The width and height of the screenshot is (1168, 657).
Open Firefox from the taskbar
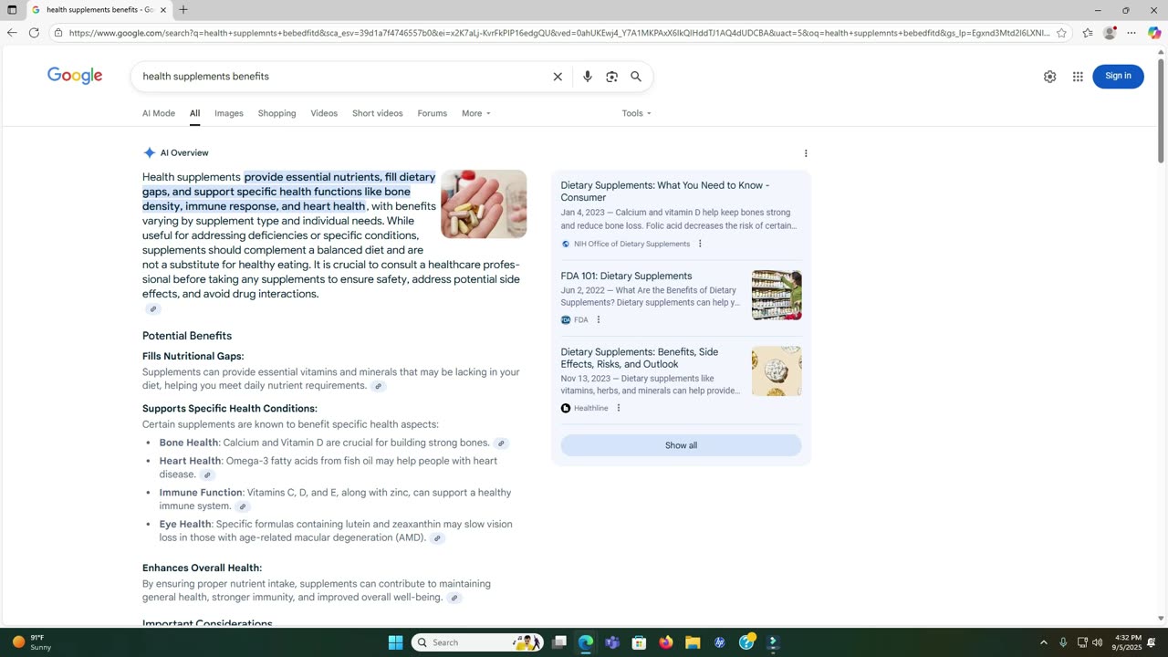coord(666,642)
